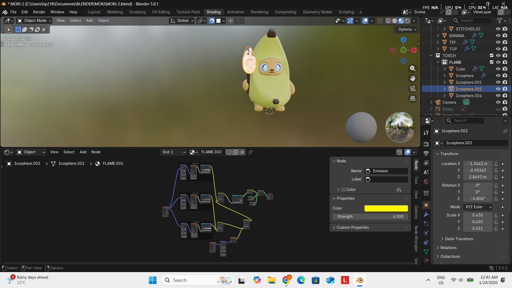Image resolution: width=512 pixels, height=288 pixels.
Task: Open the node editor Node menu
Action: (96, 152)
